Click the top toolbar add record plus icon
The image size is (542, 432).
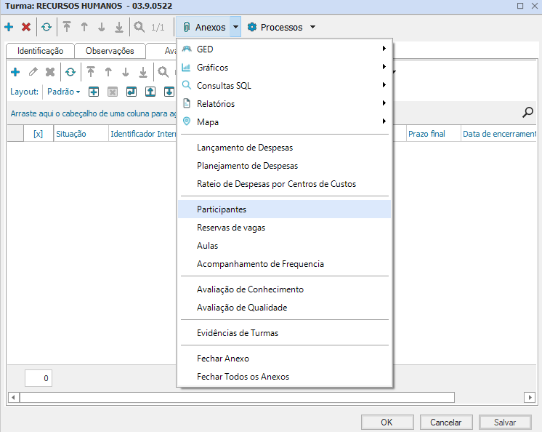coord(9,28)
